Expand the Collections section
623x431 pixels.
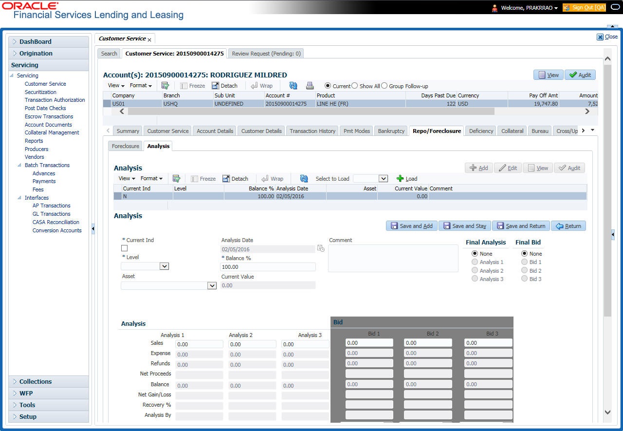click(x=49, y=382)
